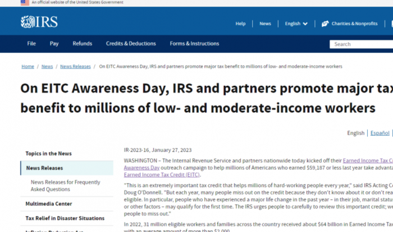Open the Pay menu
Screen dimensions: 393x232
(54, 44)
